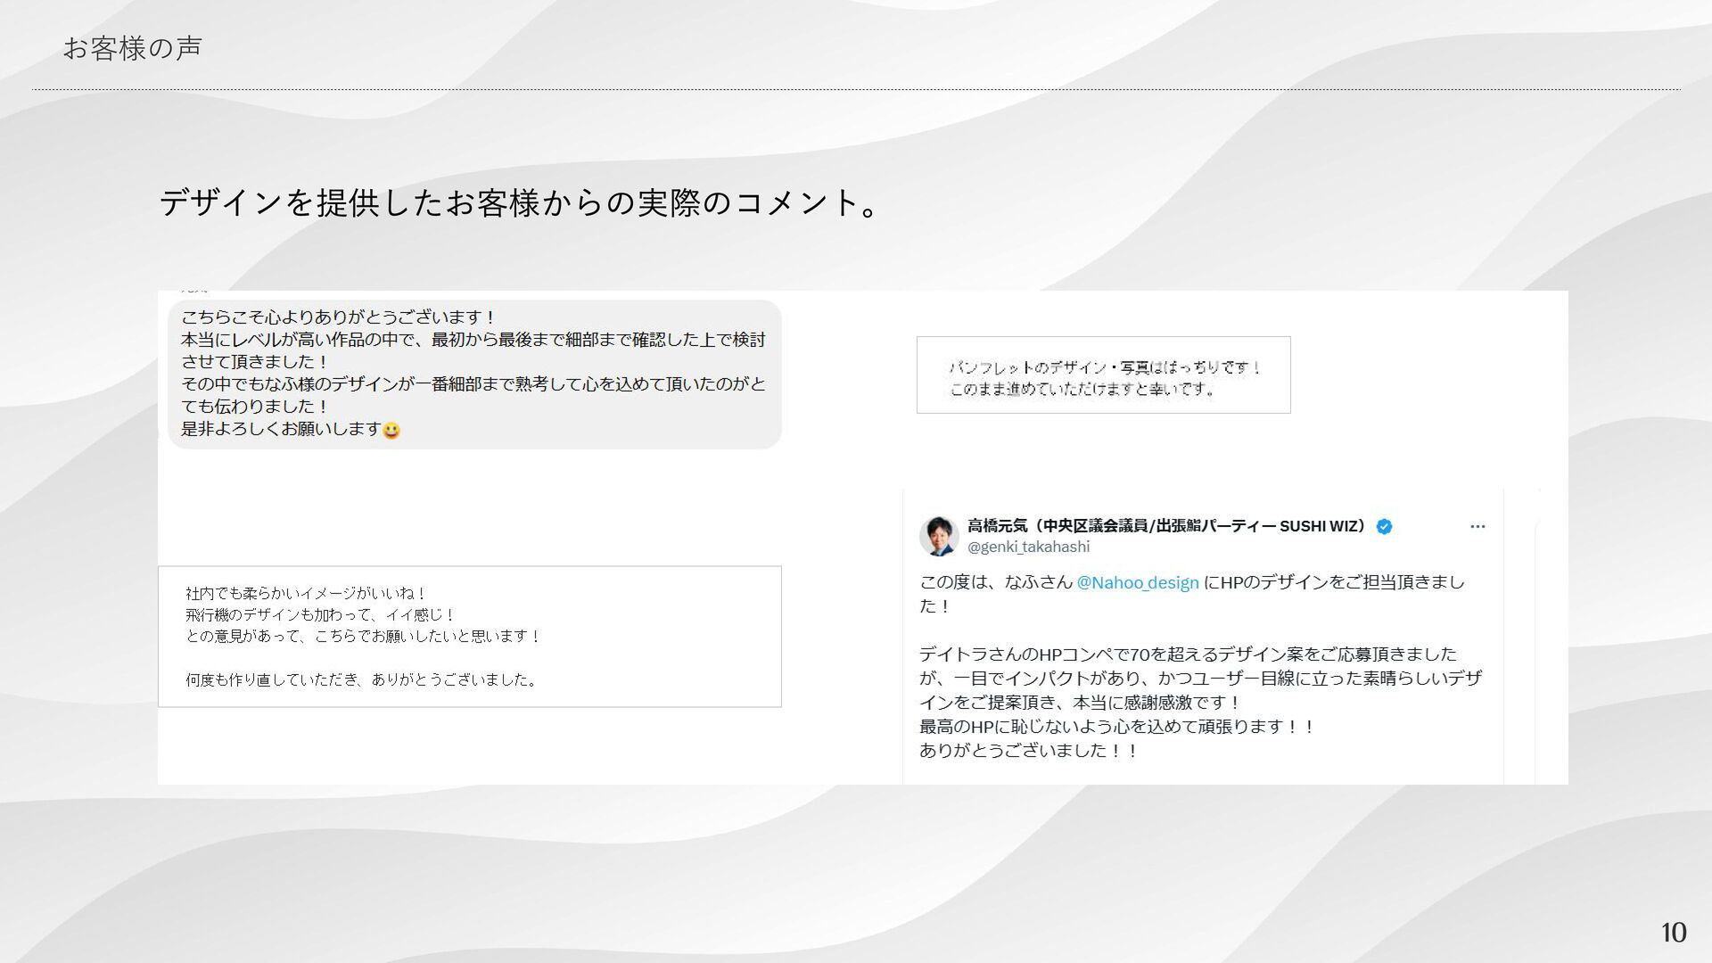The width and height of the screenshot is (1712, 963).
Task: Open the tweet's three-dot more menu
Action: pos(1477,527)
